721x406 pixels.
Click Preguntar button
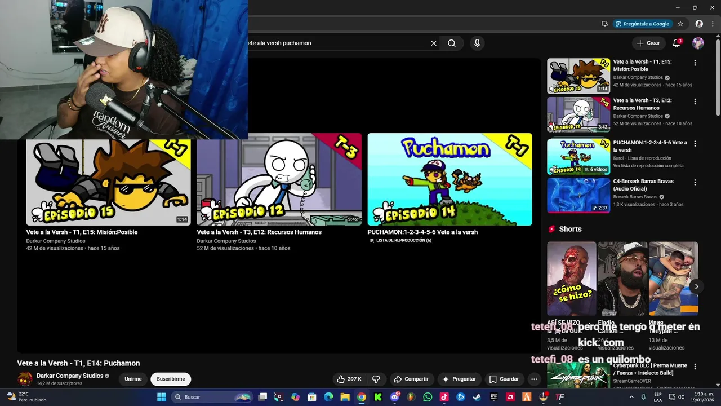[x=459, y=379]
